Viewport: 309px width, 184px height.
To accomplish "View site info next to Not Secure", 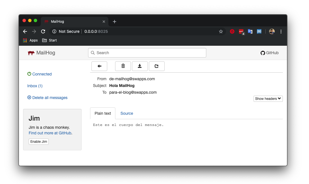I will [54, 31].
